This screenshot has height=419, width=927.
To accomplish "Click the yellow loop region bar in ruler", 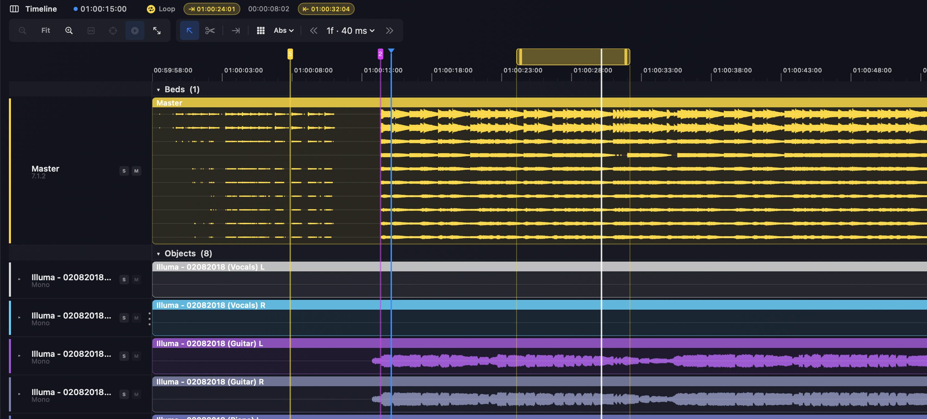I will point(573,57).
